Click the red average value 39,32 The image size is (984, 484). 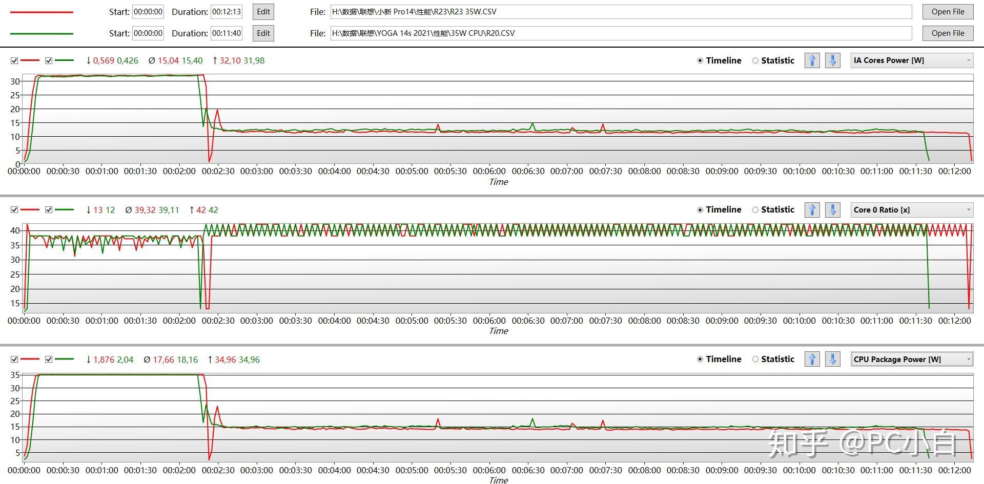[145, 210]
